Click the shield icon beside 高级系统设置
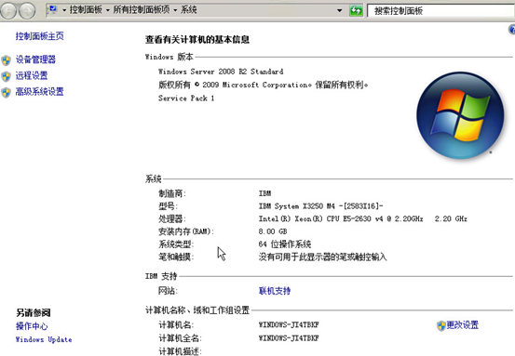The height and width of the screenshot is (356, 515). 6,92
